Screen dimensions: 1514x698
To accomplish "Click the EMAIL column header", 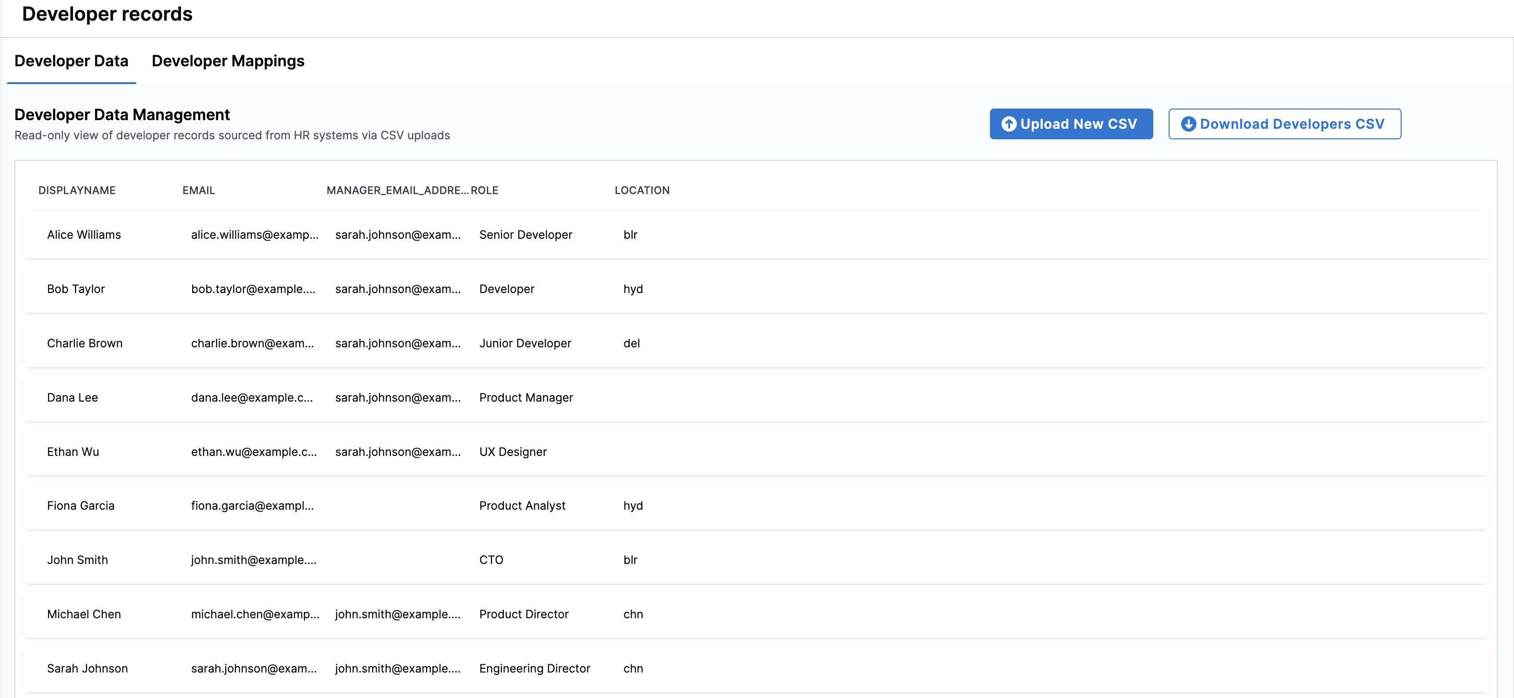I will click(x=199, y=191).
